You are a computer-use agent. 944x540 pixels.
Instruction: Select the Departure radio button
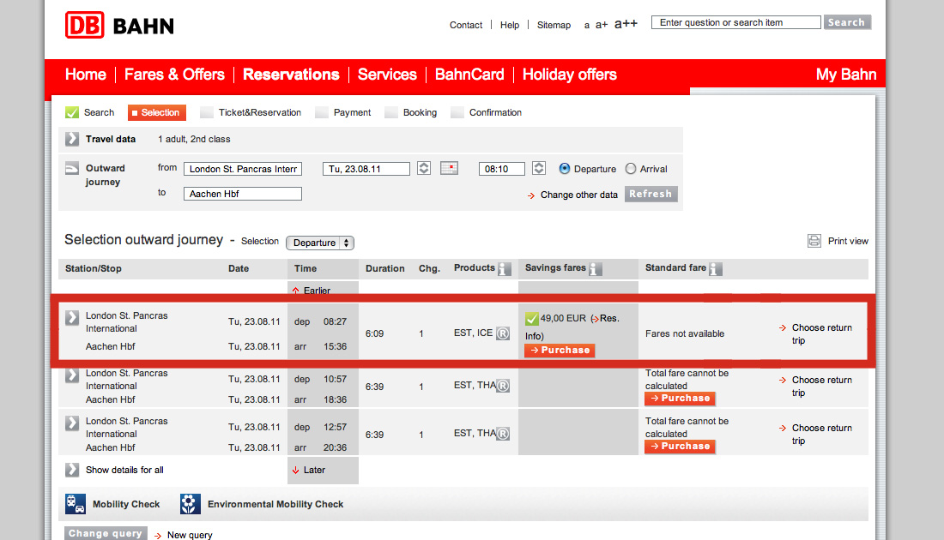point(565,169)
